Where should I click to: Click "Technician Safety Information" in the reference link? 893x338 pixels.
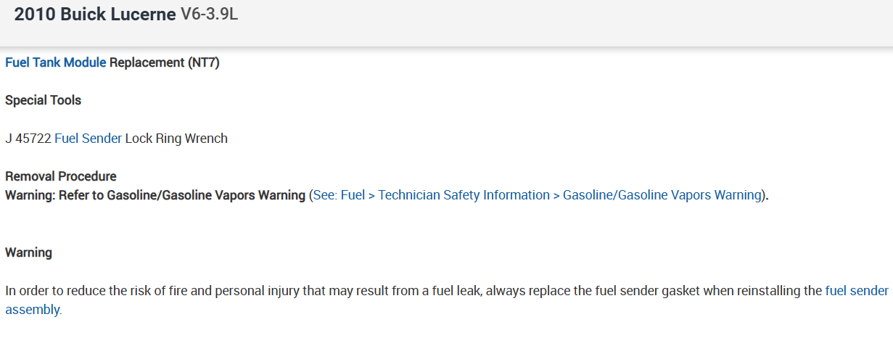click(464, 195)
